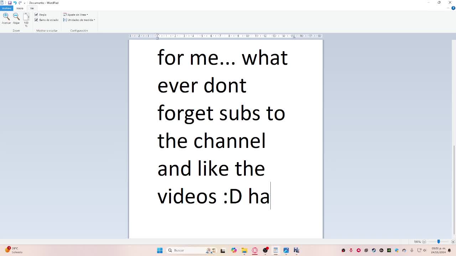This screenshot has width=456, height=256.
Task: Click the redo icon in the quick access toolbar
Action: click(20, 3)
